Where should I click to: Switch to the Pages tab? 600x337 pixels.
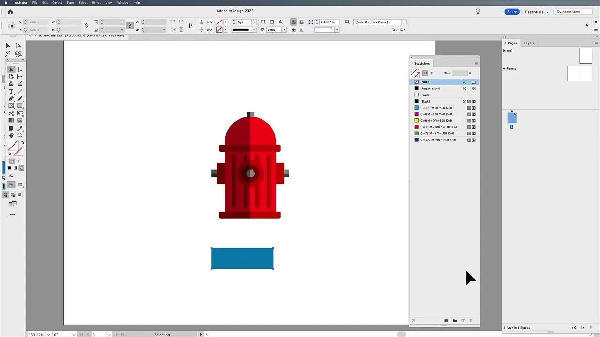512,43
